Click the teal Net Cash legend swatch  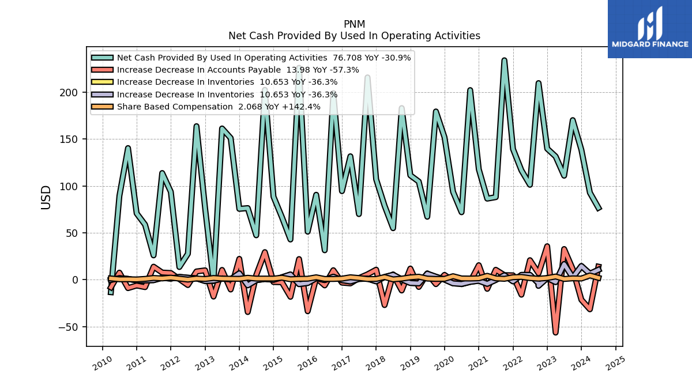(103, 58)
